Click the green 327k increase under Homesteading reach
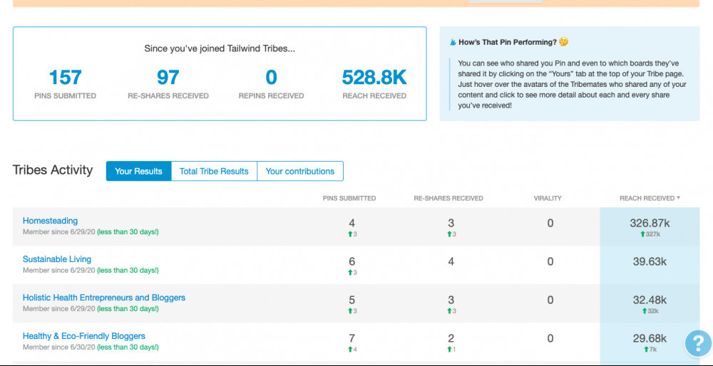Image resolution: width=713 pixels, height=366 pixels. coord(650,234)
